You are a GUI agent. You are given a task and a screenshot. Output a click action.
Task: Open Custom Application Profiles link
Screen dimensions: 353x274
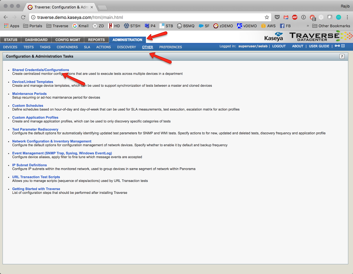pos(35,118)
